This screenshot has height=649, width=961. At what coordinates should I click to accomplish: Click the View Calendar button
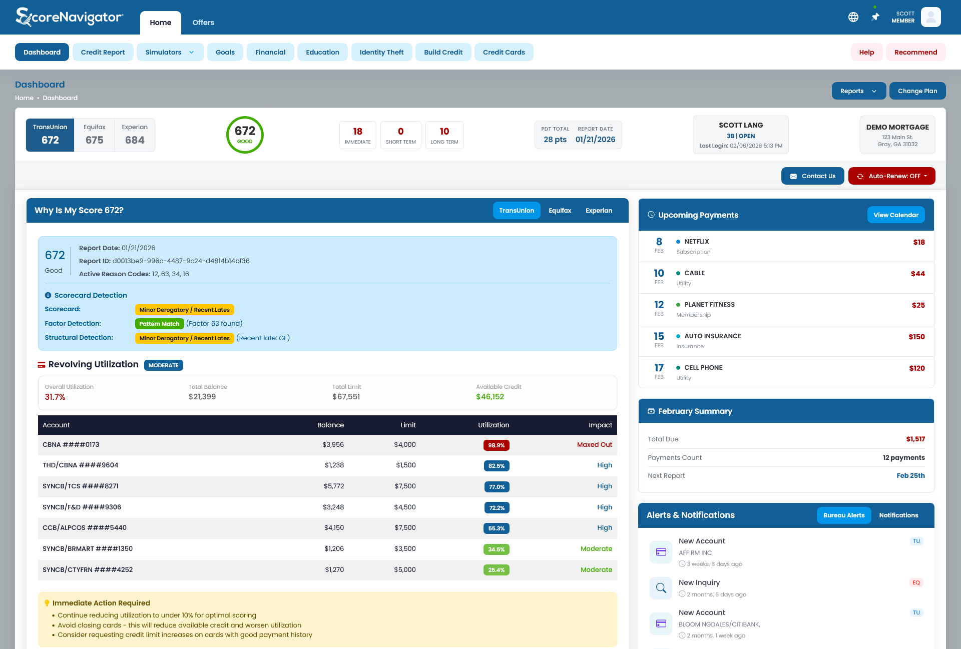click(896, 215)
